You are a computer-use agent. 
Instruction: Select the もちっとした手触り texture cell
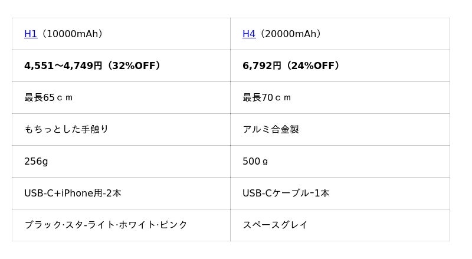[x=66, y=130]
